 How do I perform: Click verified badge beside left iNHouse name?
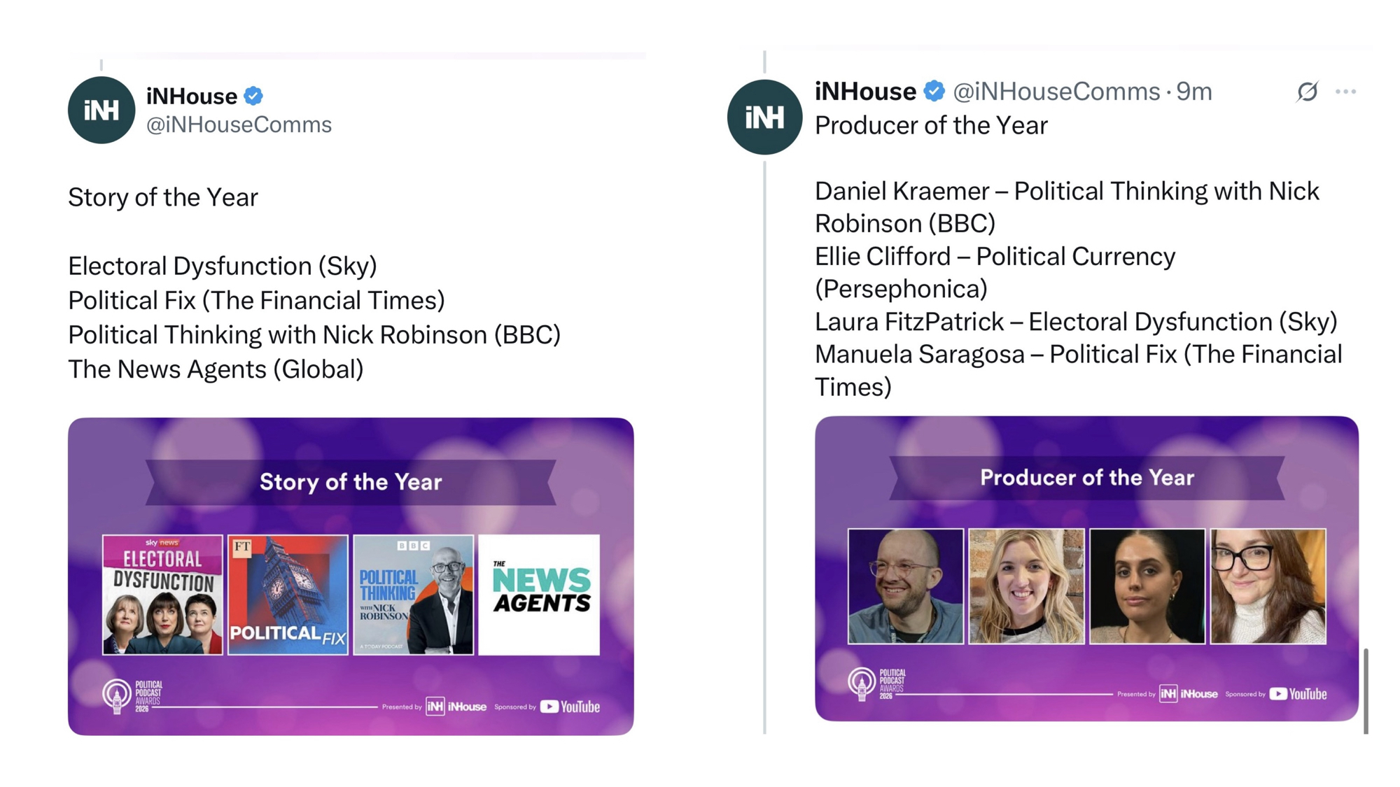pos(253,96)
